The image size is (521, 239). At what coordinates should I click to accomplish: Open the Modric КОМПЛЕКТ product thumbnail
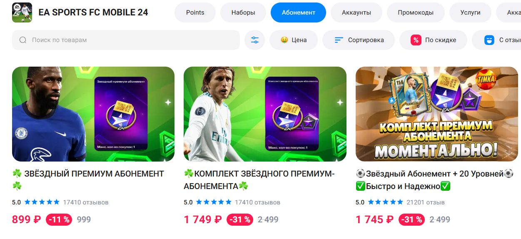click(x=265, y=114)
